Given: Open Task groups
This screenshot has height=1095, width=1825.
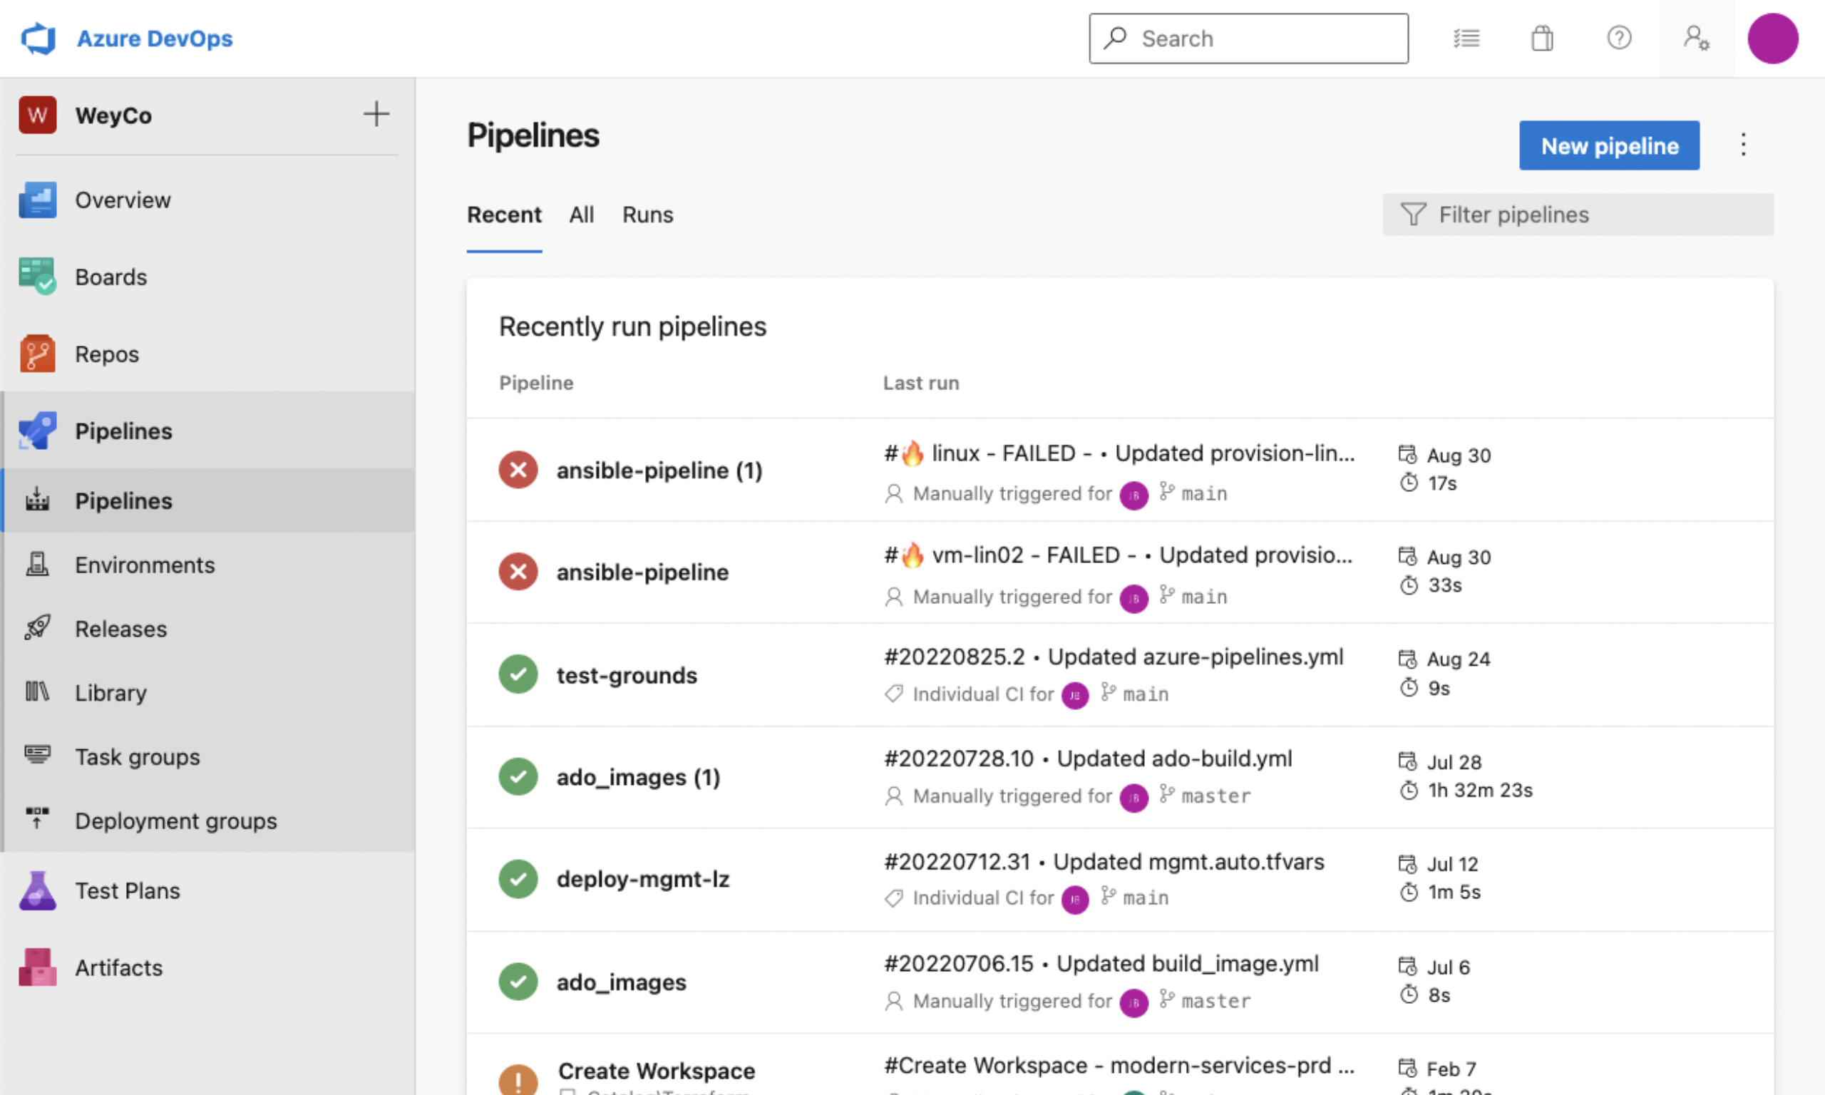Looking at the screenshot, I should click(137, 756).
